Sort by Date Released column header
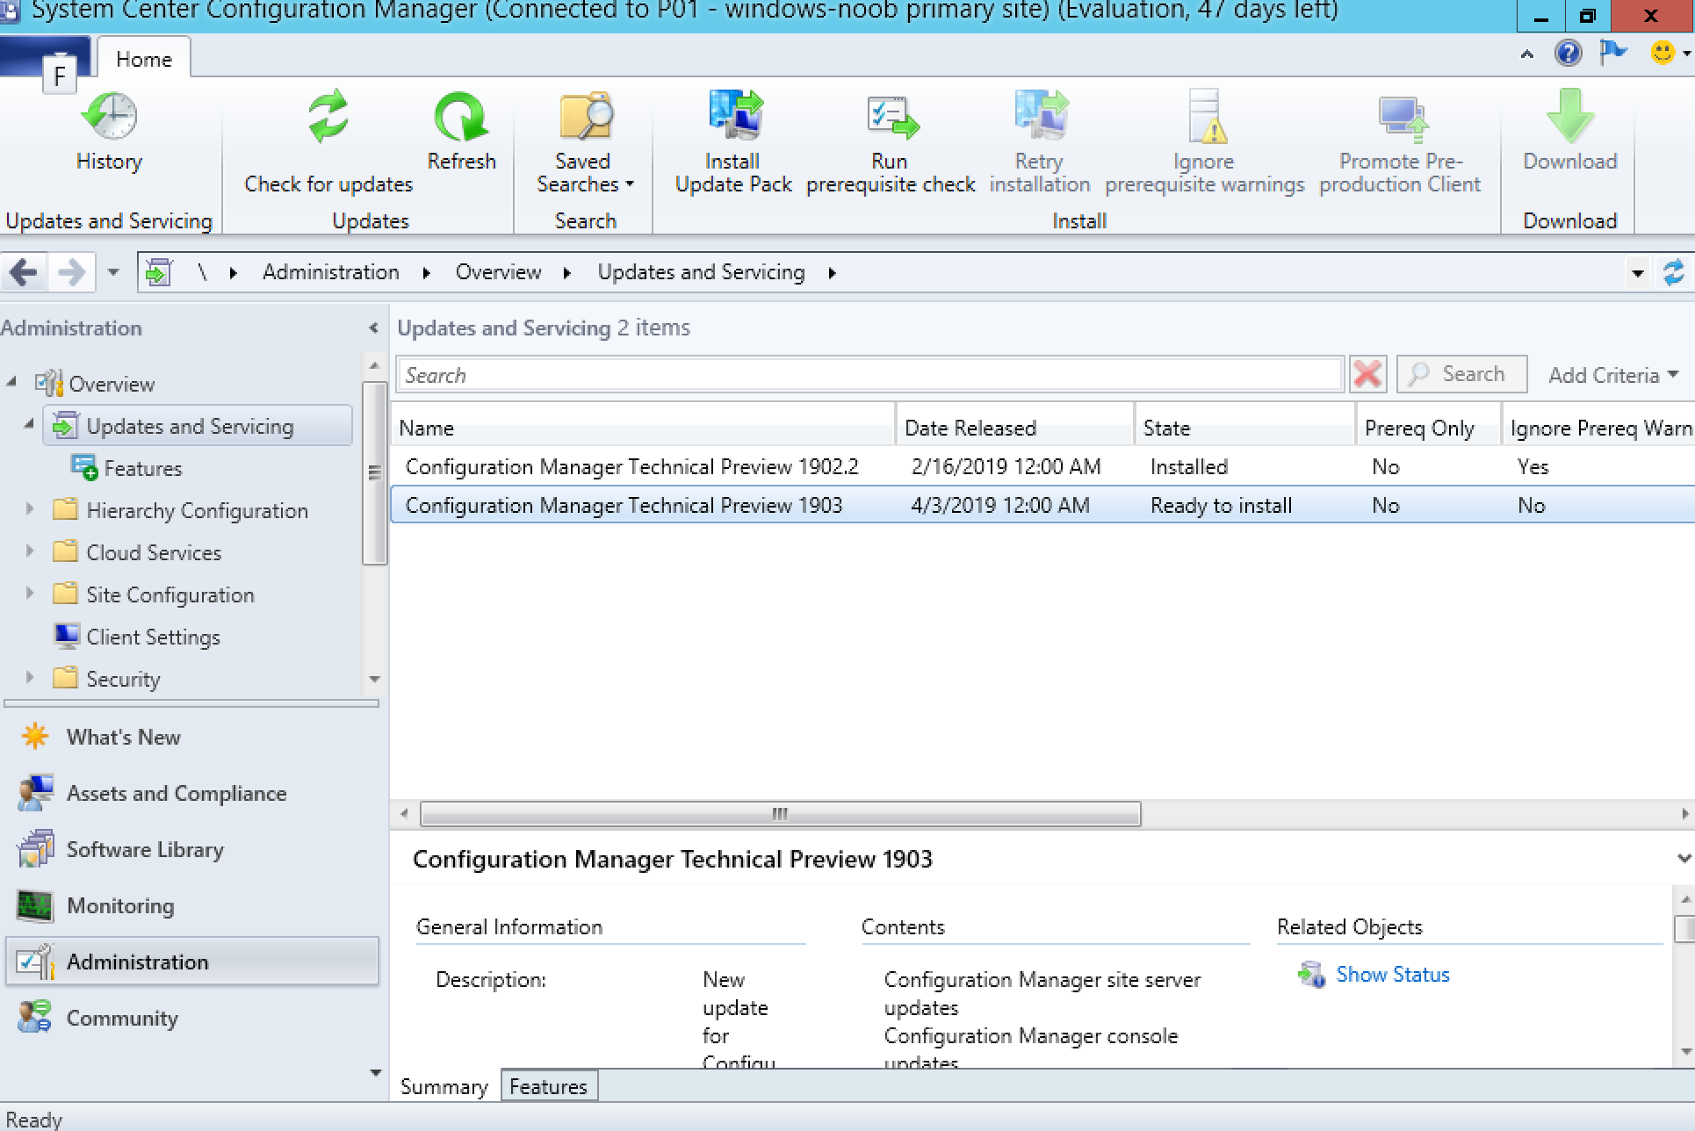This screenshot has width=1695, height=1131. (1015, 428)
